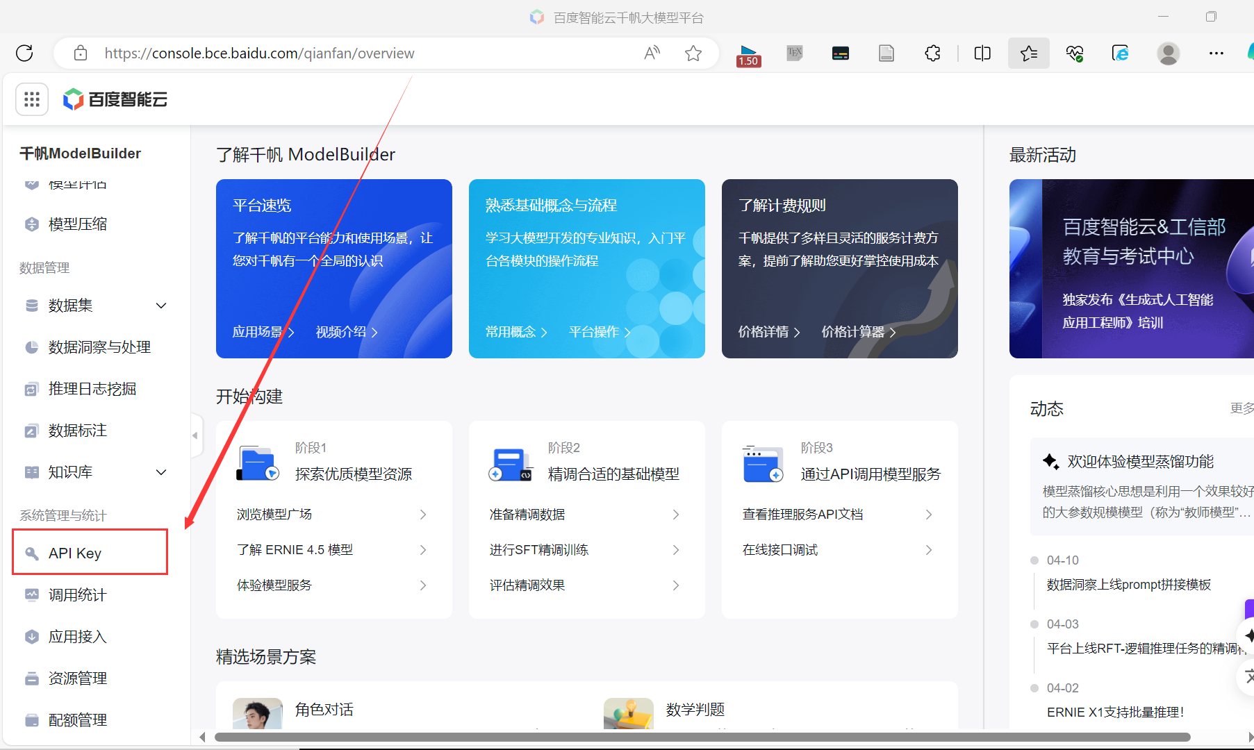
Task: Click the 数据洞察上线prompt拼接模板 news entry
Action: click(x=1128, y=585)
